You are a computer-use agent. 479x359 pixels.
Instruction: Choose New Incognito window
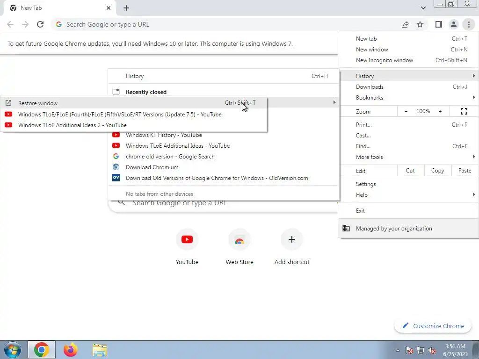click(408, 60)
